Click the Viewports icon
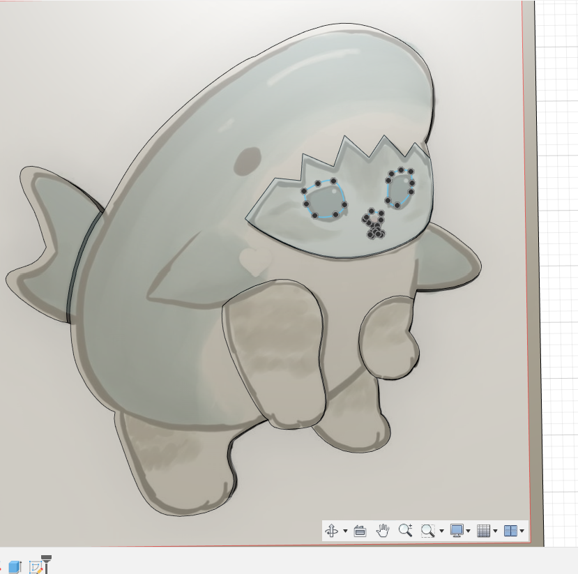 (x=508, y=530)
